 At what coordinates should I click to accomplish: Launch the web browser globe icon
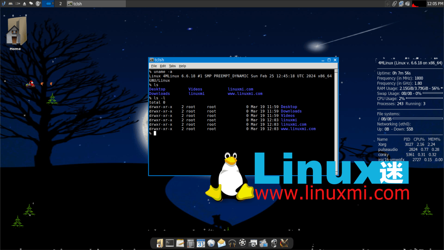(211, 243)
